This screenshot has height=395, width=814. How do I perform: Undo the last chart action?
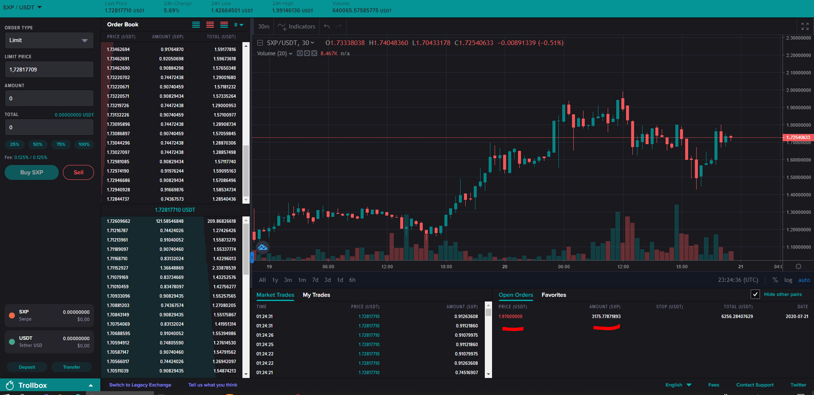pos(327,26)
